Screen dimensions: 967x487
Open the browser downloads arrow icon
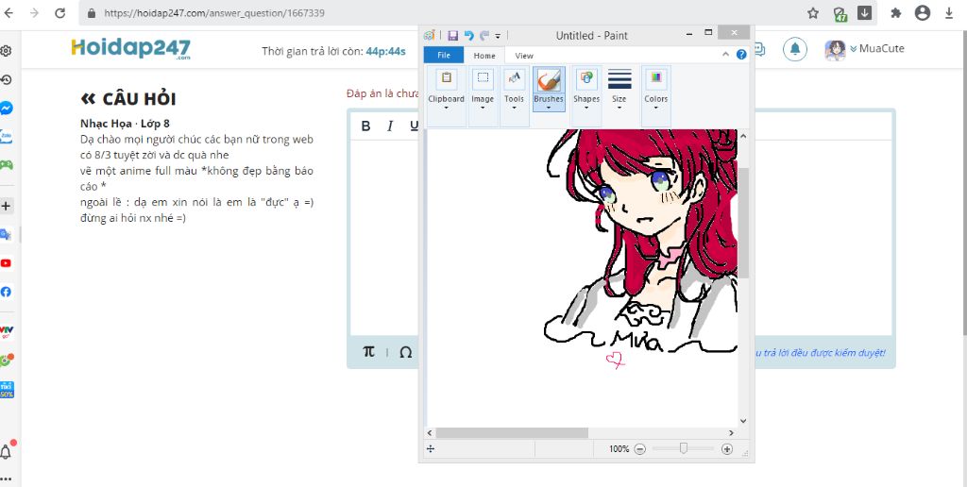pyautogui.click(x=949, y=13)
